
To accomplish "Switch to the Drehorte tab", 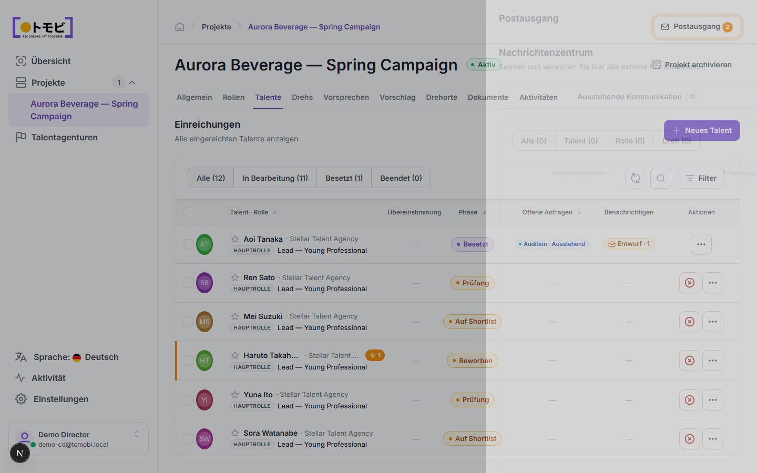I will click(442, 97).
